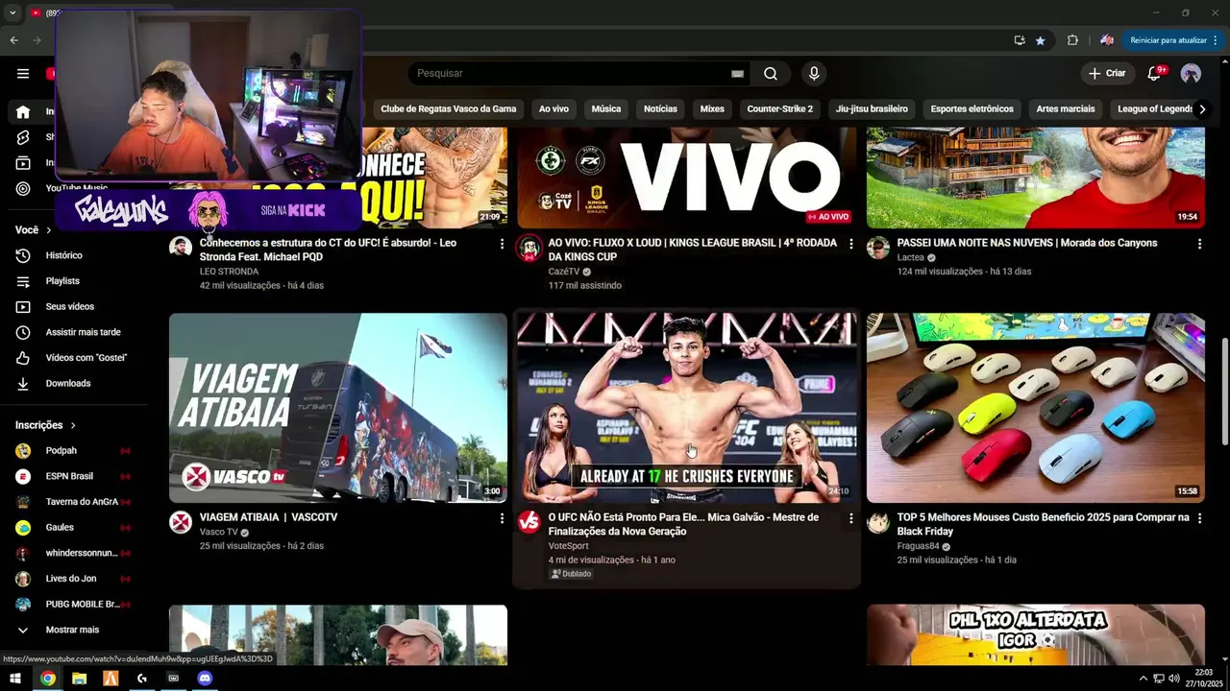
Task: Open the Chrome tab search dropdown
Action: [x=12, y=12]
